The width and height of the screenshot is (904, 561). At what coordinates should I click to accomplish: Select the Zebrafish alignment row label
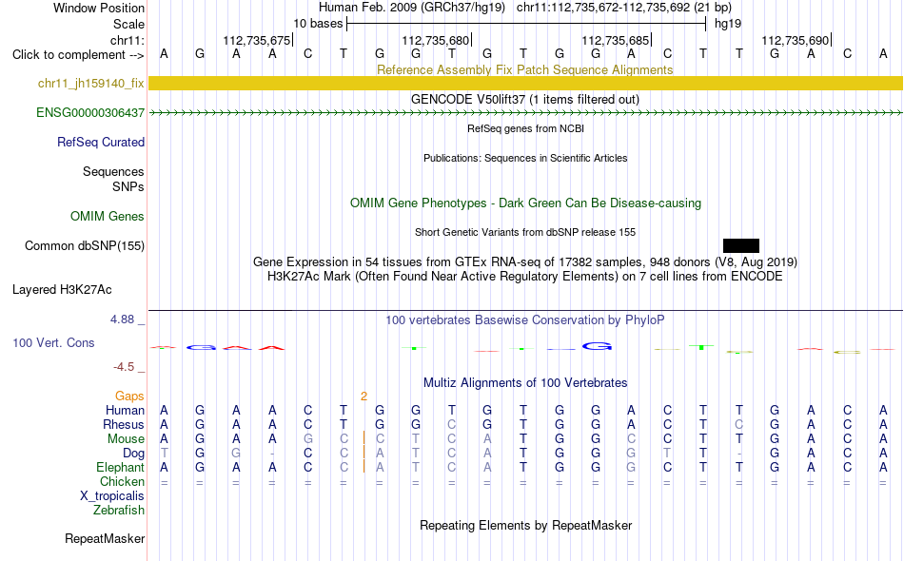point(119,511)
